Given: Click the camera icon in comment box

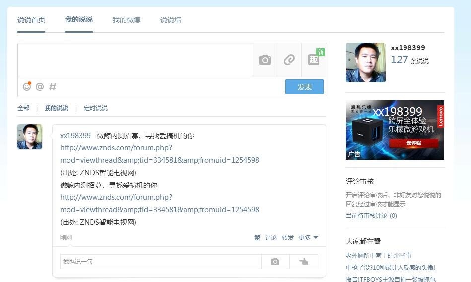Looking at the screenshot, I should tap(275, 262).
